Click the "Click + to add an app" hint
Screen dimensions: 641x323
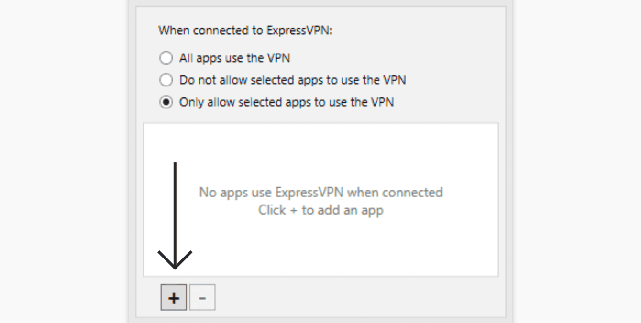[x=320, y=210]
